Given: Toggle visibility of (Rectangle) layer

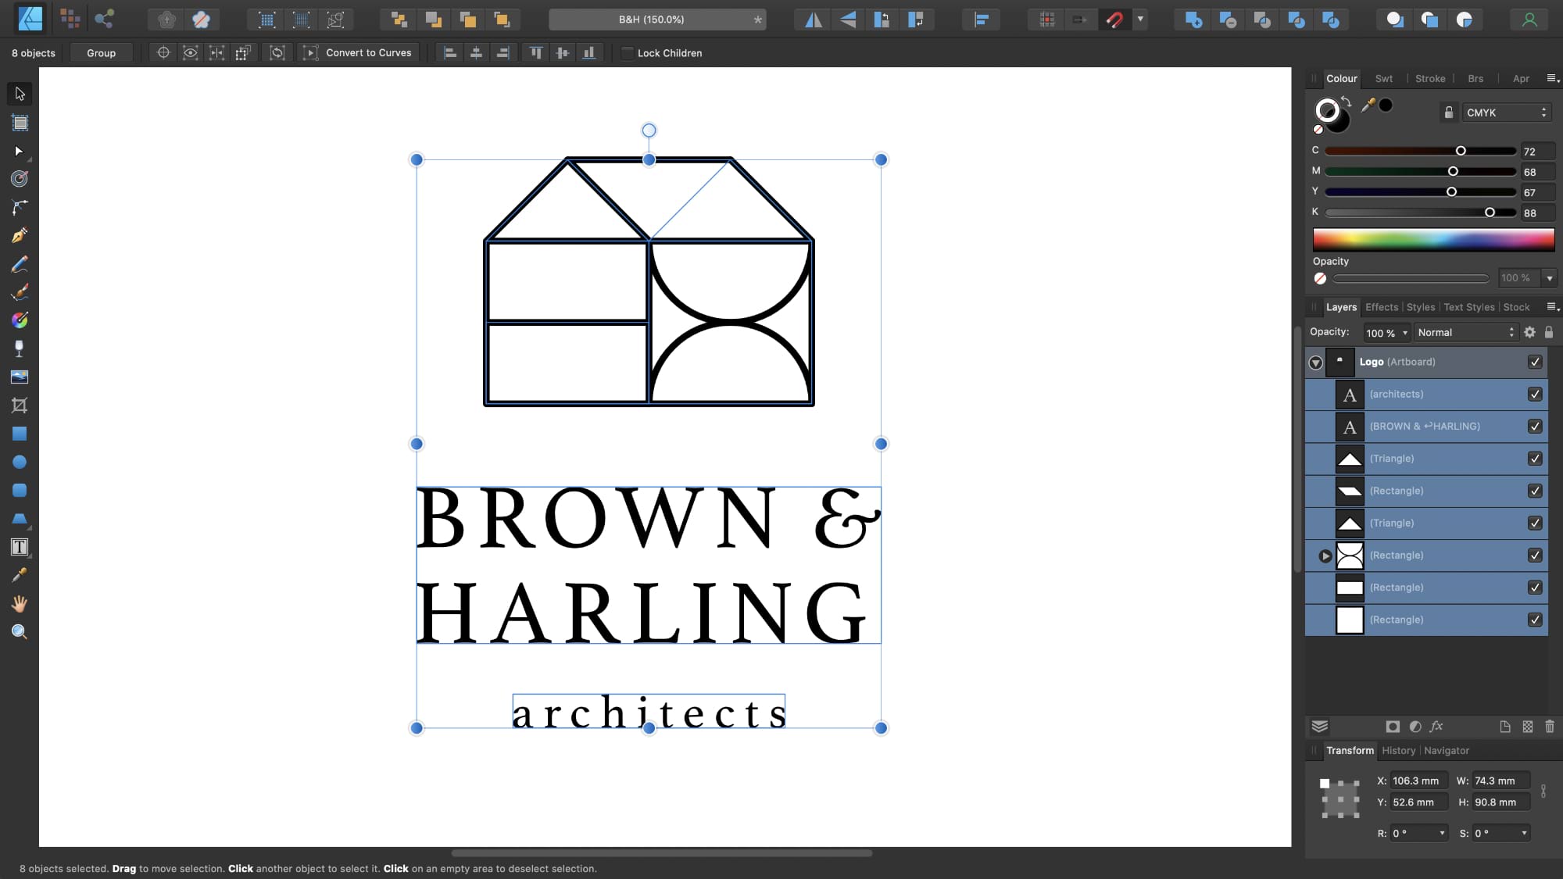Looking at the screenshot, I should coord(1536,491).
